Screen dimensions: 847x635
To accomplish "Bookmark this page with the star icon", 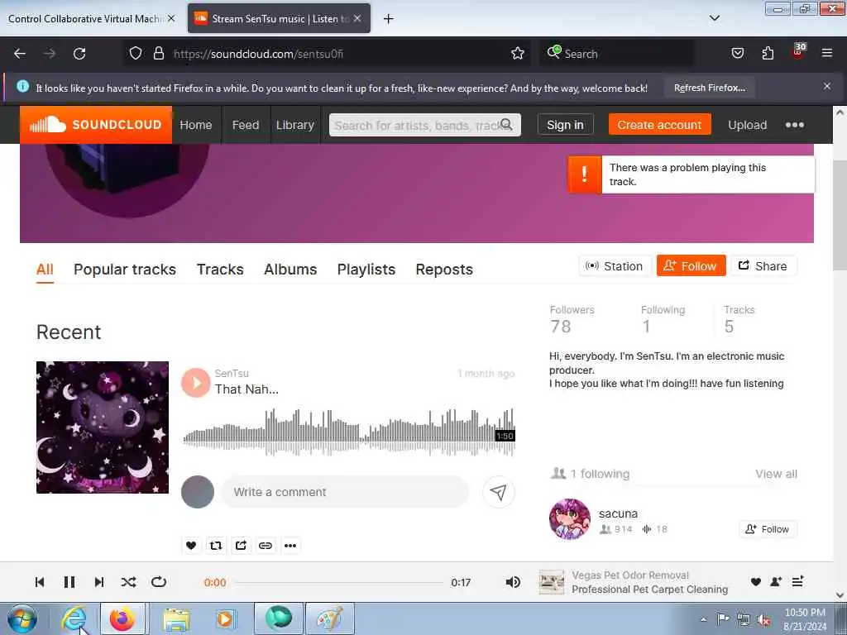I will coord(518,54).
